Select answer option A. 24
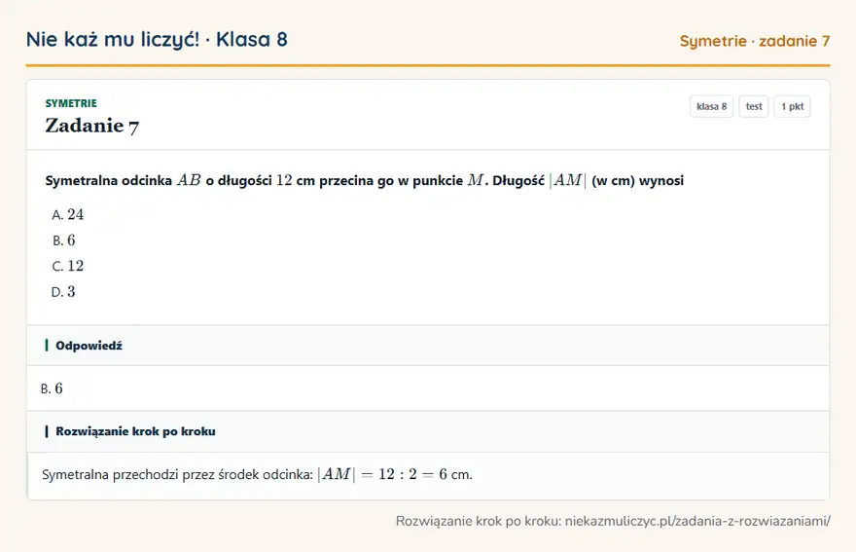 [x=68, y=214]
